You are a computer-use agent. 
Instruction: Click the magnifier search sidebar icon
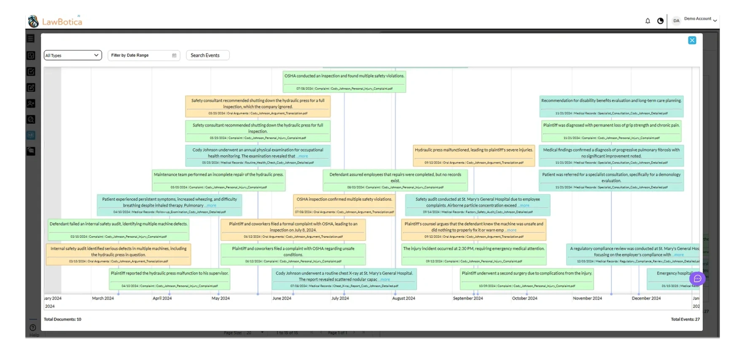[31, 120]
